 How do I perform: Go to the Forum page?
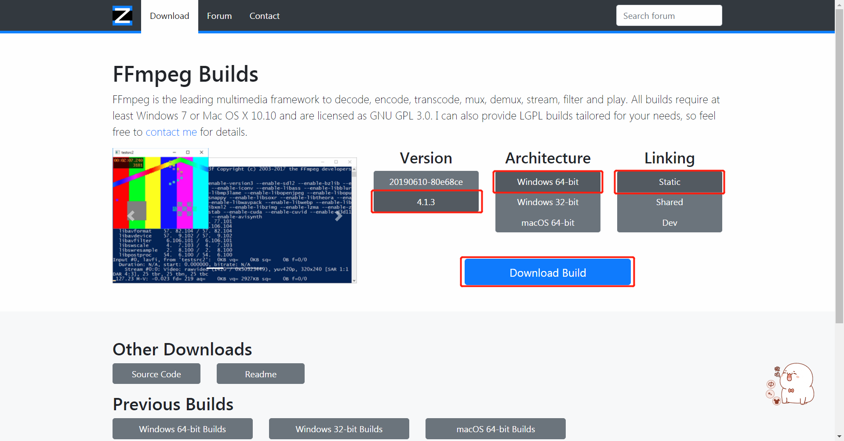coord(219,16)
